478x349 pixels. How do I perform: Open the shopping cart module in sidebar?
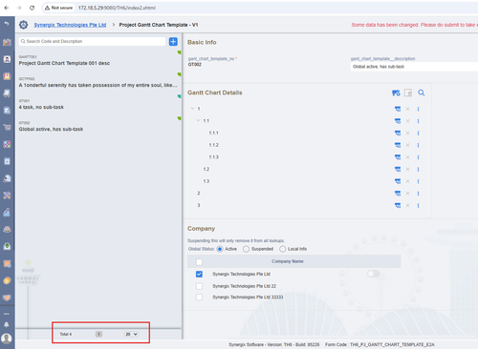7,128
